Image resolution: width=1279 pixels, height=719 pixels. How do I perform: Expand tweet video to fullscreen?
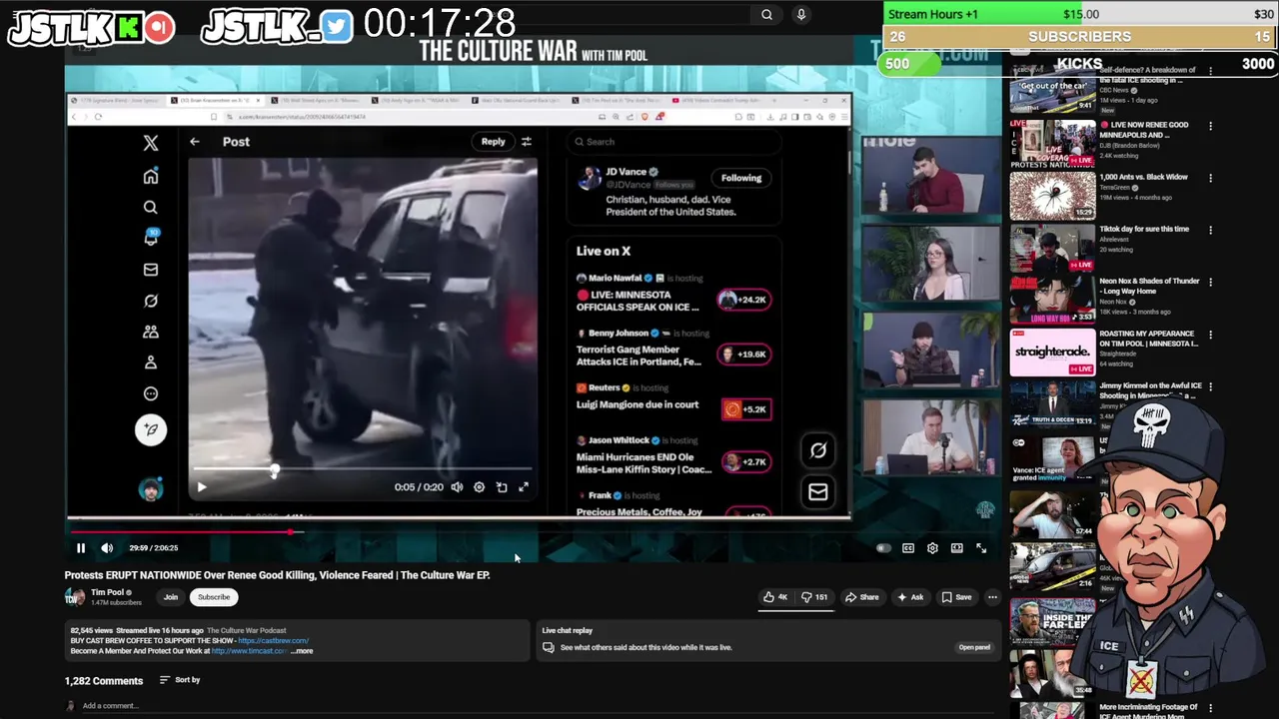[524, 487]
